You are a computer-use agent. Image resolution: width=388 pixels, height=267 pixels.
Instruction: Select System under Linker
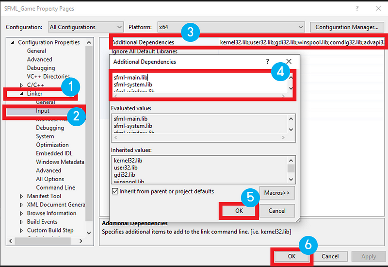pos(45,136)
